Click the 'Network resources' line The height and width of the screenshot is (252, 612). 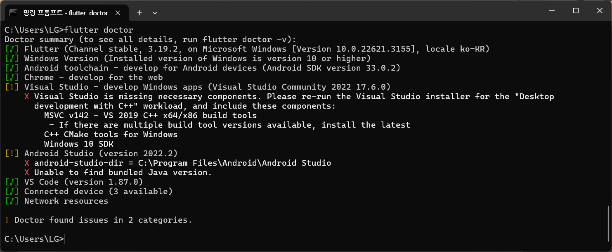tap(57, 201)
